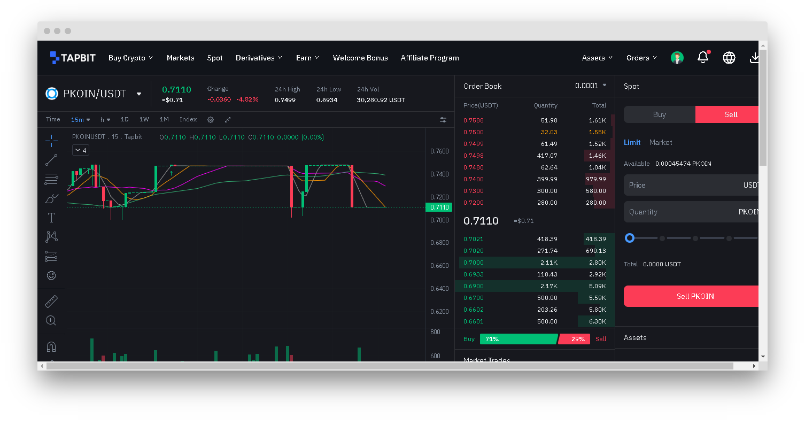Open the chart indicators settings icon
Screen dimensions: 805x424
click(x=443, y=120)
